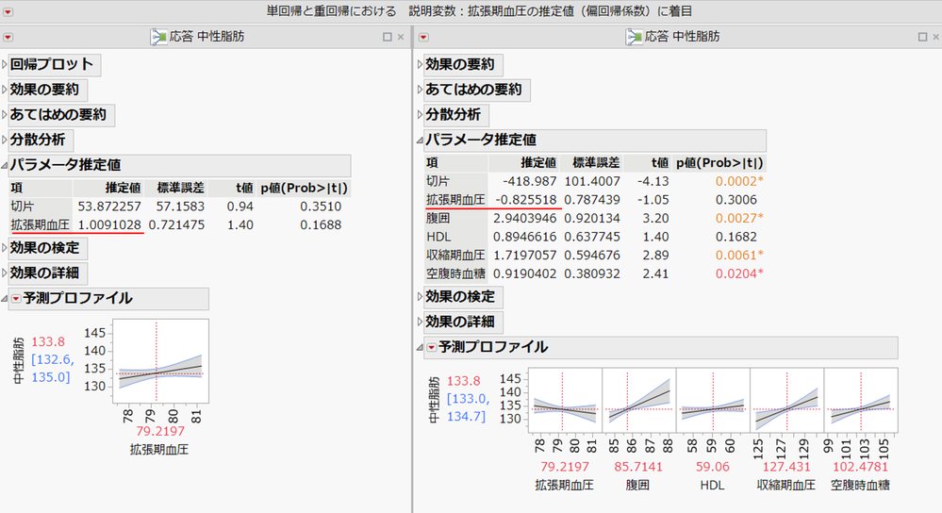This screenshot has height=513, width=942.
Task: Click right table HDL estimate 0.8946616
Action: point(525,237)
